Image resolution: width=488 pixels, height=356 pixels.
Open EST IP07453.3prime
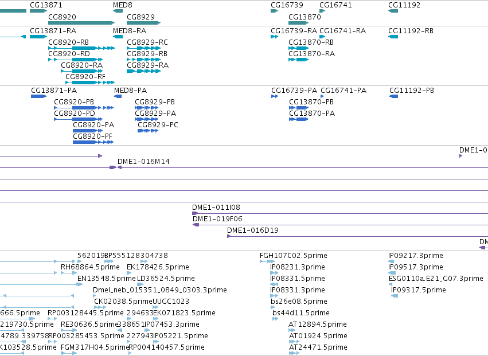click(172, 324)
